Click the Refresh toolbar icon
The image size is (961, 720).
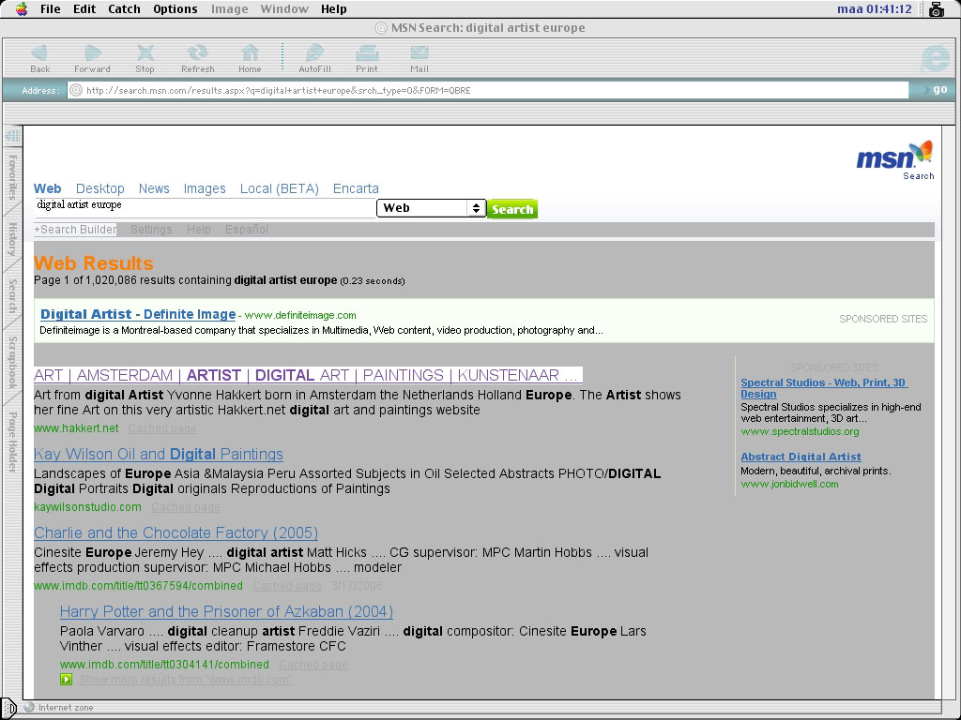tap(197, 53)
